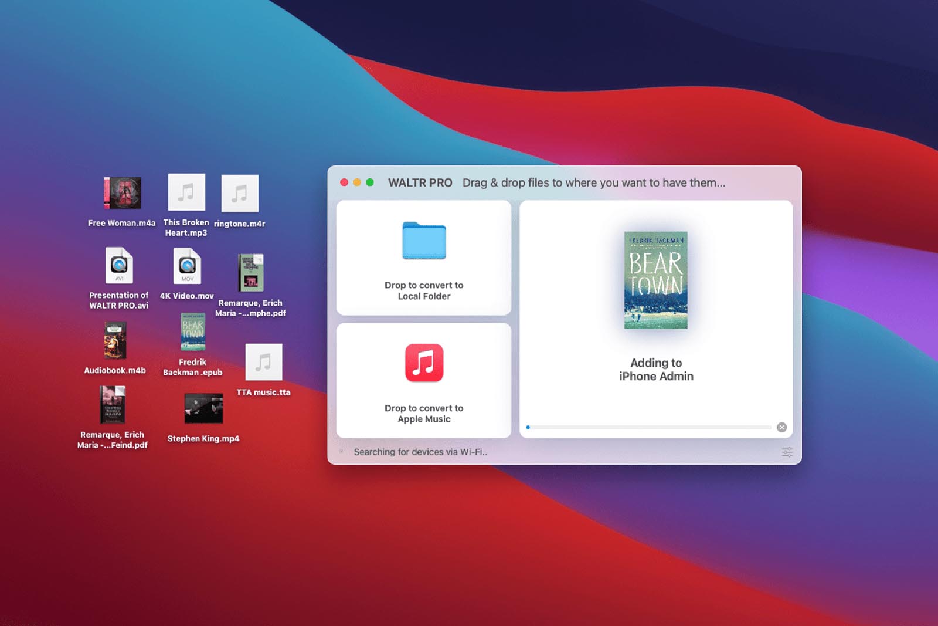
Task: Select the Free Woman.m4a file icon
Action: point(123,193)
